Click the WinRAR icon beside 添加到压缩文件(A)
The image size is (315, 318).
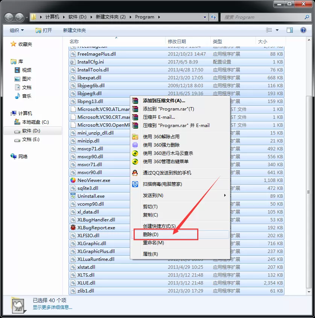(135, 101)
